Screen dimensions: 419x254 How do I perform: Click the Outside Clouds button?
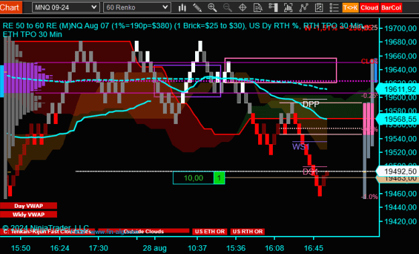[143, 231]
